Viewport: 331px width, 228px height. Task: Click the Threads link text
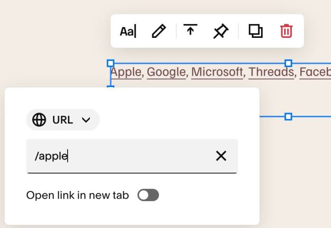click(x=271, y=72)
